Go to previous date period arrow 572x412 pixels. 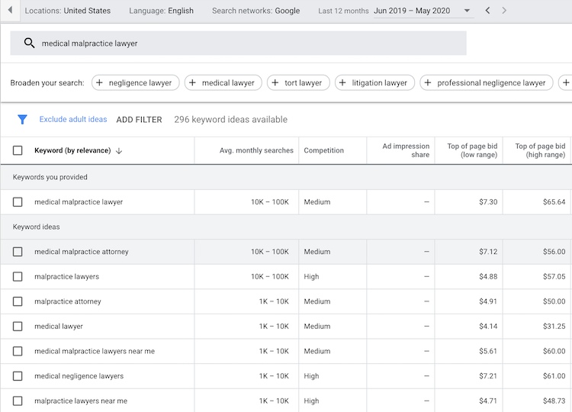(488, 11)
